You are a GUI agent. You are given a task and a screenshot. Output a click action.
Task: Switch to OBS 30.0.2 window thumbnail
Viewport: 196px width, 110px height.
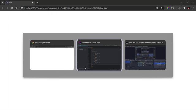click(145, 55)
